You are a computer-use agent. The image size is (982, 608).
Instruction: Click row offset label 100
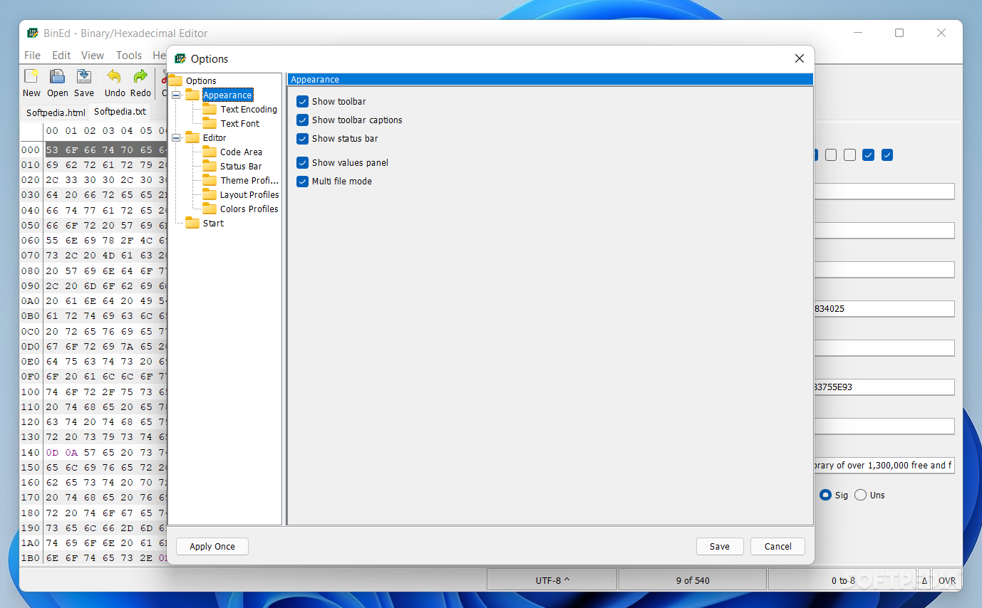(31, 392)
